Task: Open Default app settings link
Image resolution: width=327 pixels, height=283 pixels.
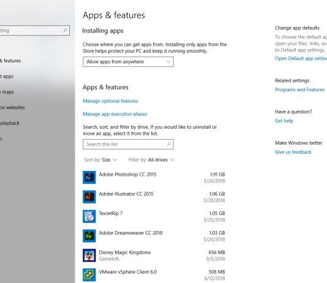Action: point(301,58)
